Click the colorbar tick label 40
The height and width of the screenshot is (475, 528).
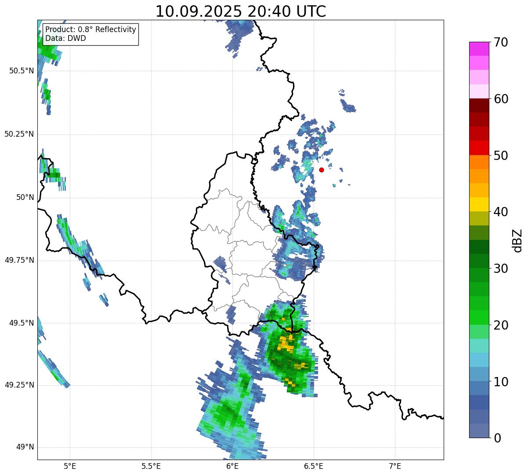coord(501,212)
